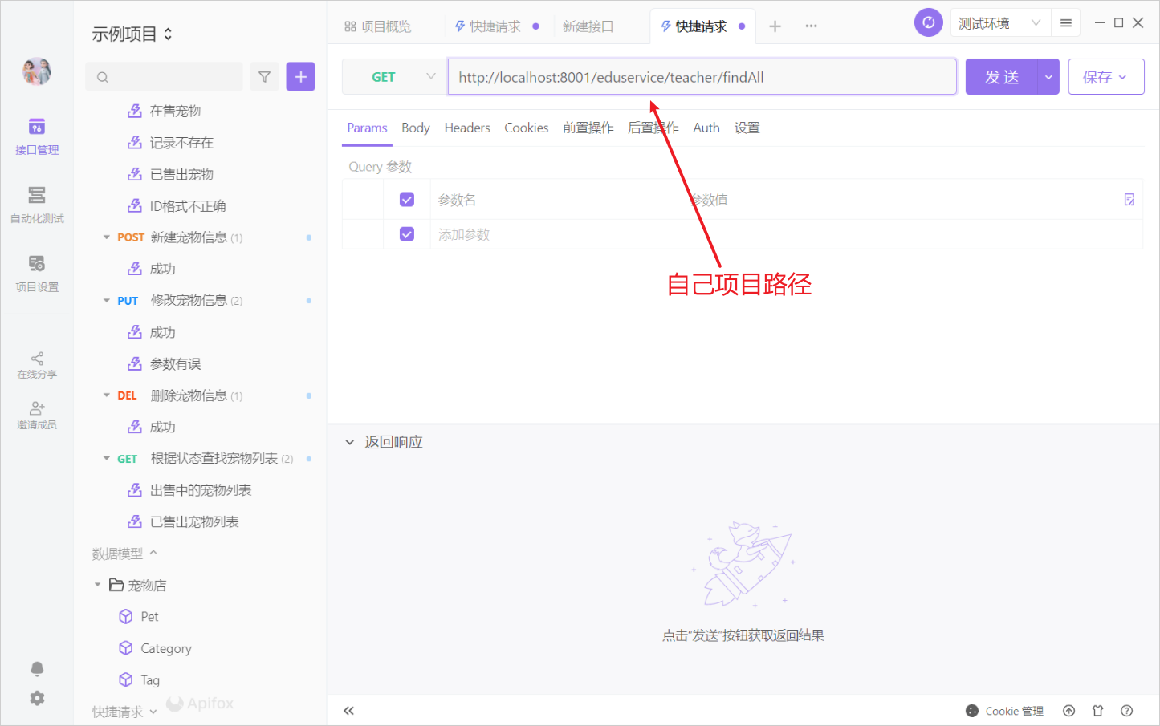Viewport: 1160px width, 726px height.
Task: Uncheck the first query parameter checkbox
Action: pos(407,199)
